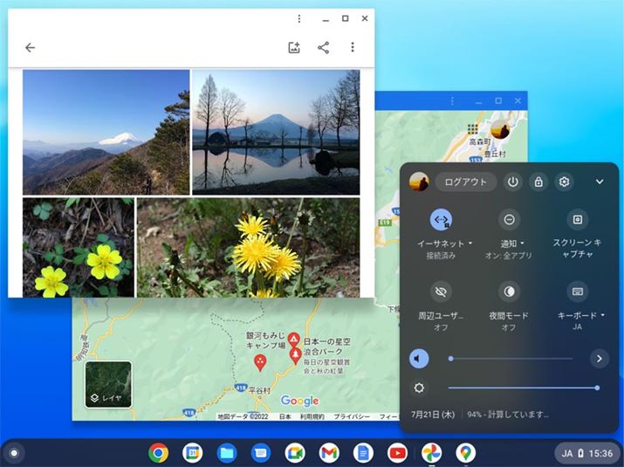Image resolution: width=624 pixels, height=467 pixels.
Task: Toggle the イーサネット network icon
Action: (441, 219)
